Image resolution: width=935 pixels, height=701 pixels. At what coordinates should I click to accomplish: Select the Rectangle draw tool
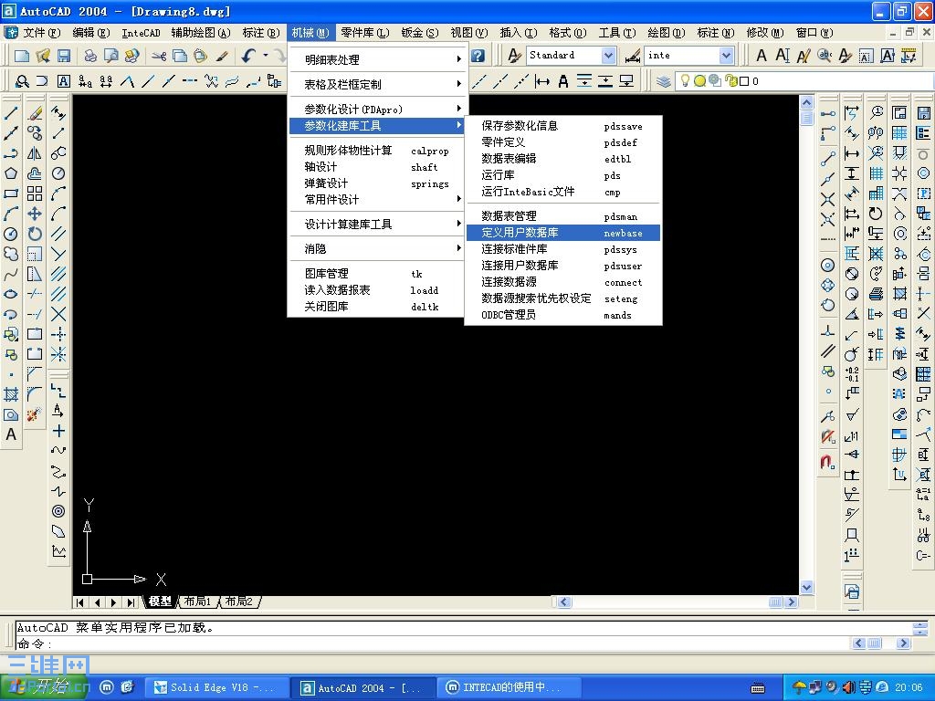coord(11,194)
